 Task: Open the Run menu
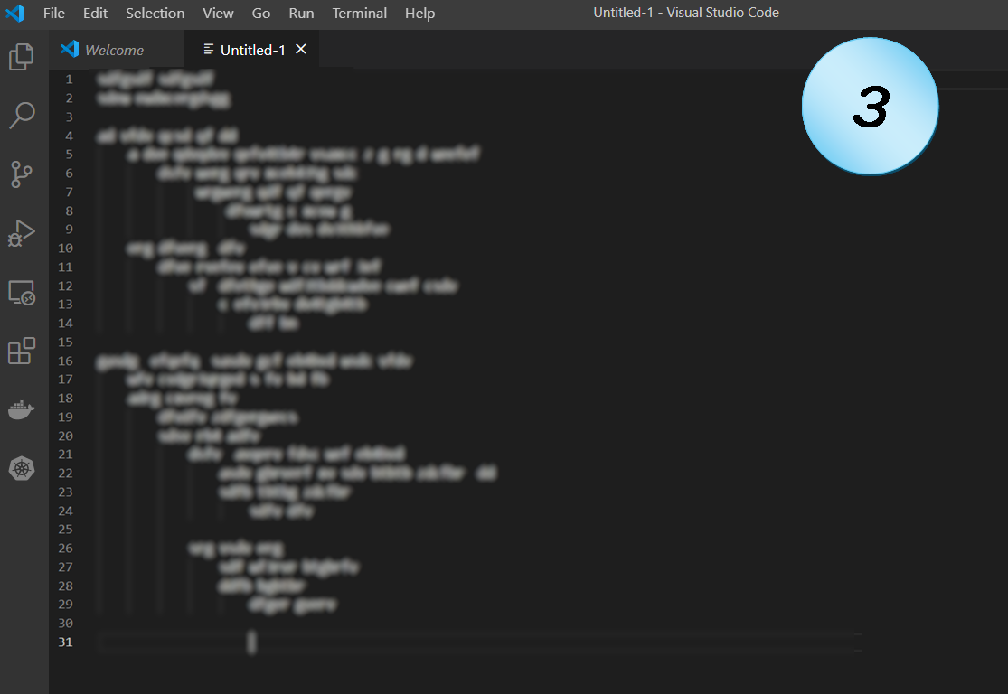tap(301, 13)
